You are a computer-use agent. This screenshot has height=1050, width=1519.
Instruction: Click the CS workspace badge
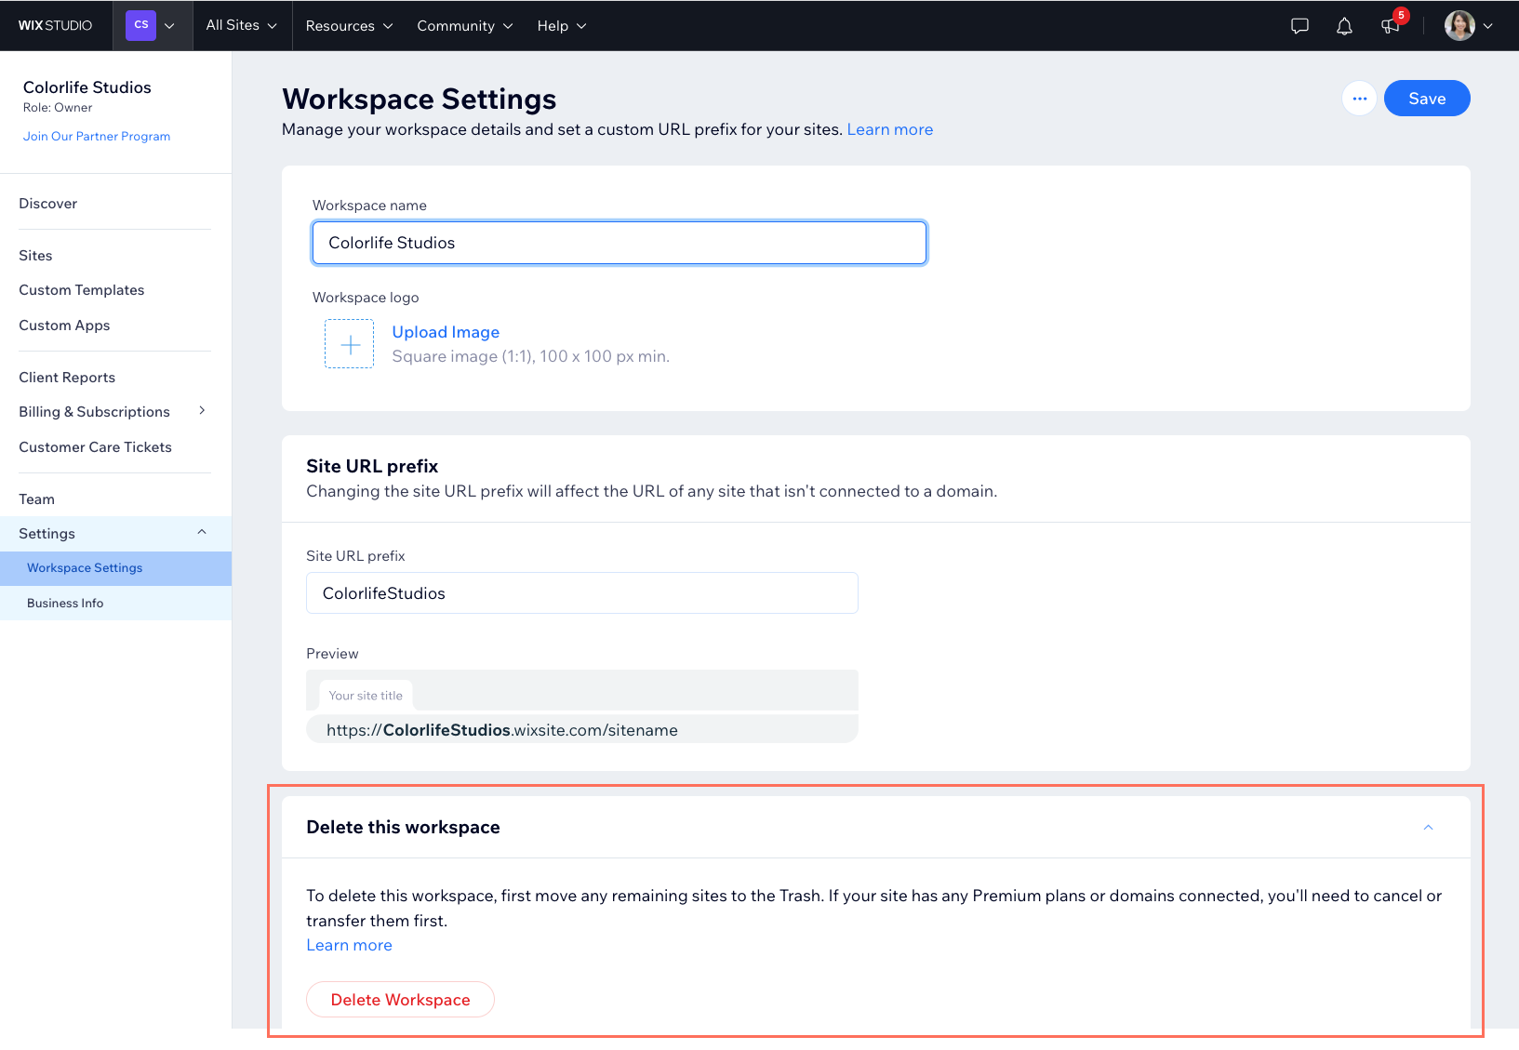coord(141,25)
